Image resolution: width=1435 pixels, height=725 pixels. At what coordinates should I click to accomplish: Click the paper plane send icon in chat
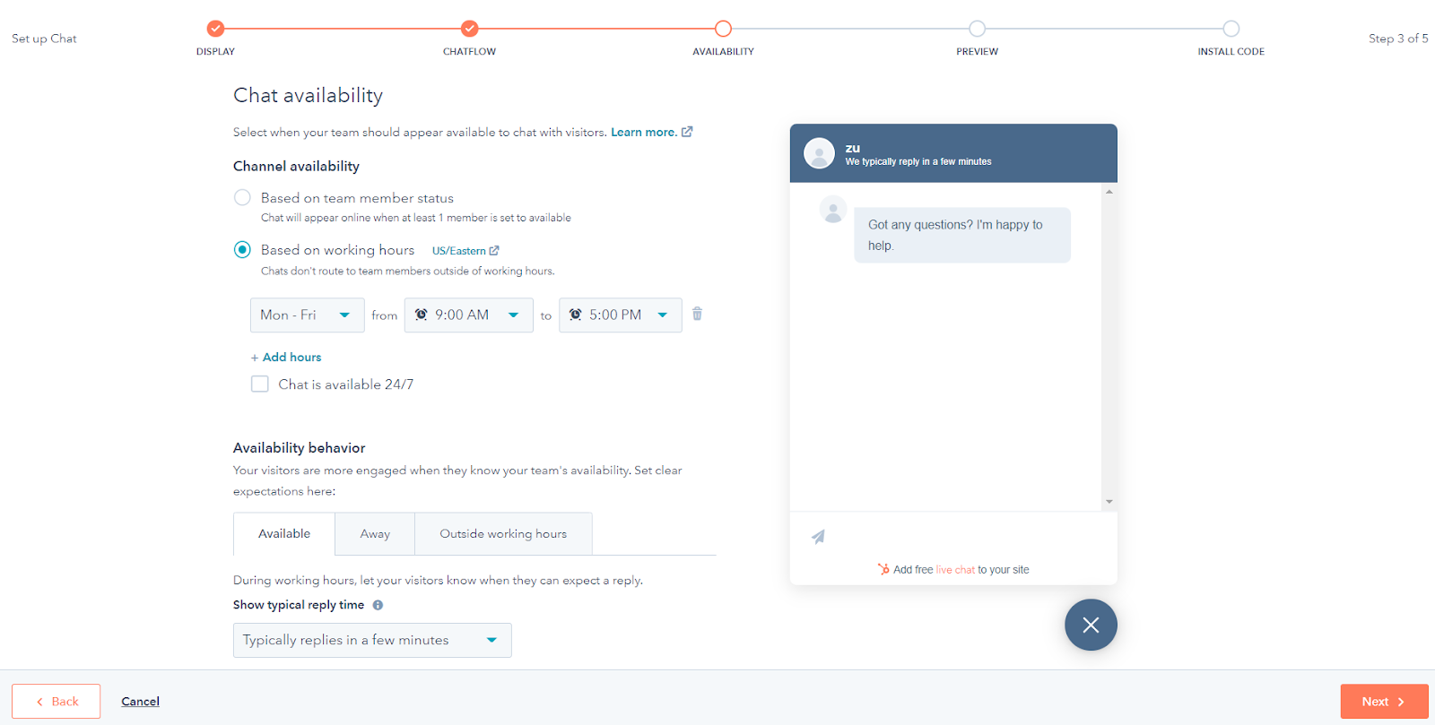(818, 537)
